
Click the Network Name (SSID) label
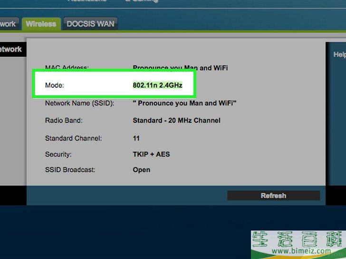point(79,103)
